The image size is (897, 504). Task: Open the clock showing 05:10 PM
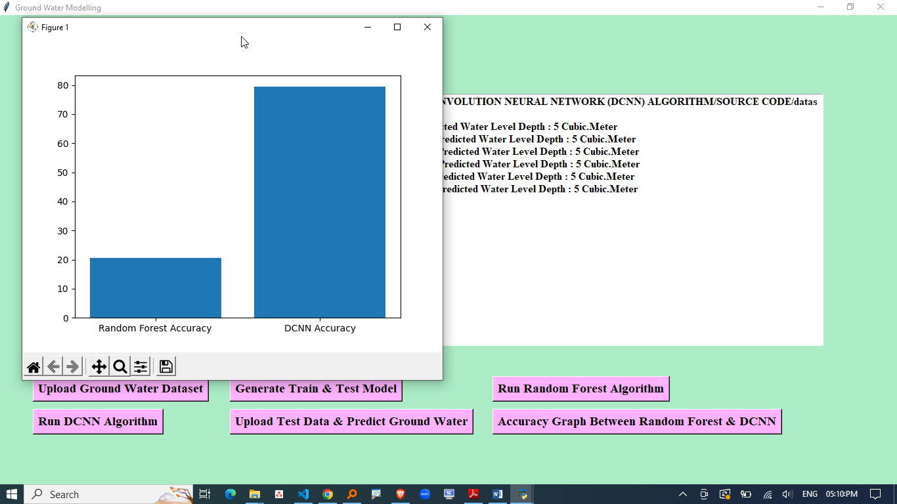point(842,494)
